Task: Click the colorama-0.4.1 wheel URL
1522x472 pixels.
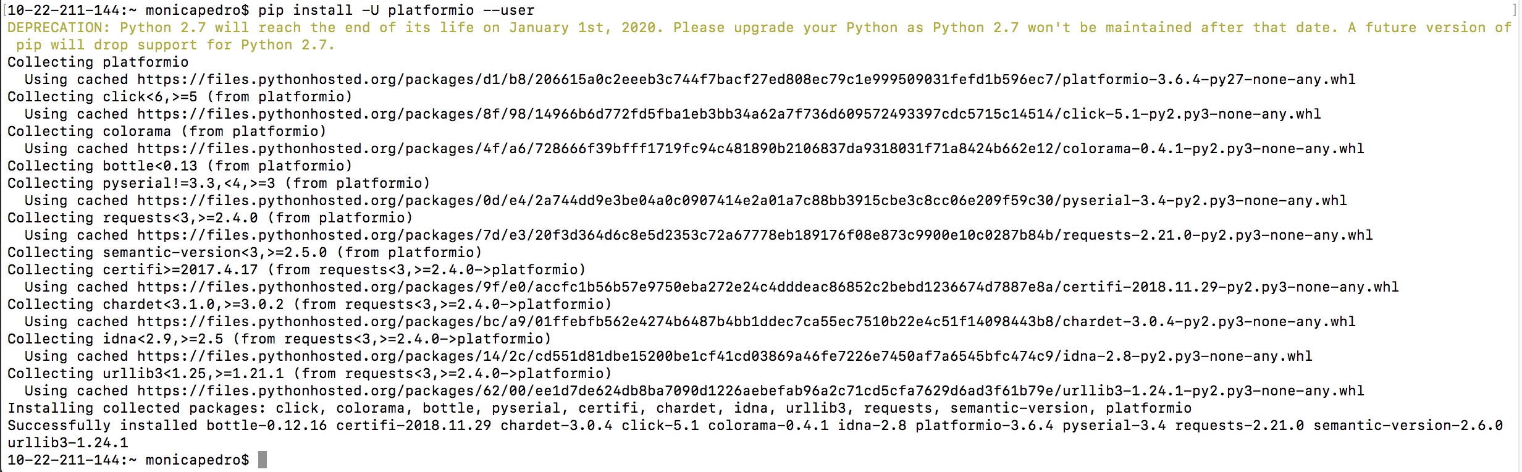Action: tap(750, 149)
